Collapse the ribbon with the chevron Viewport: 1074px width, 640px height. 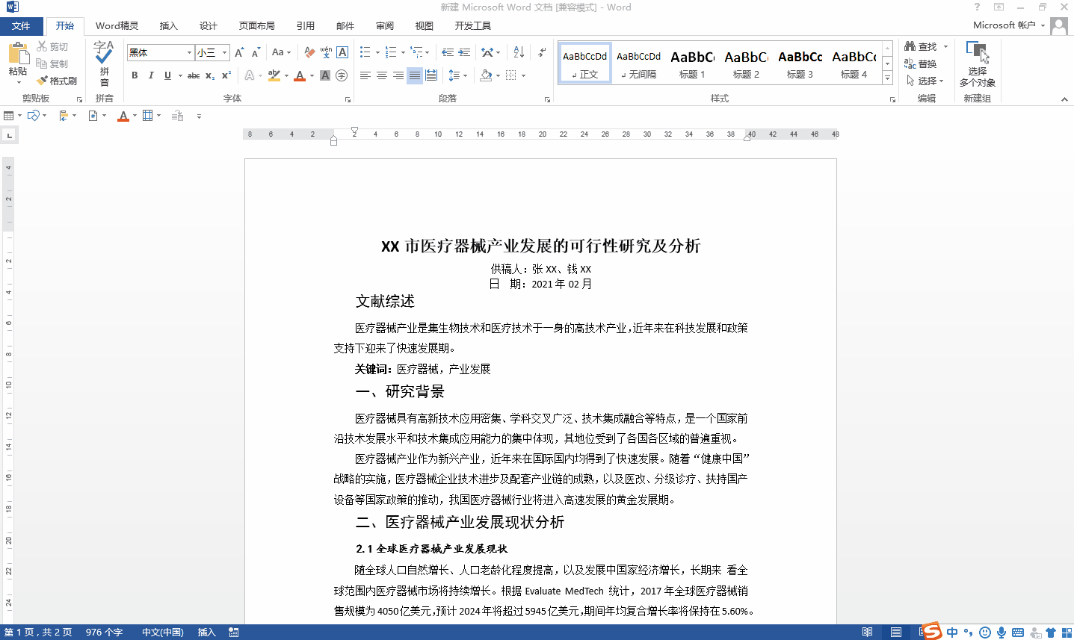(x=1064, y=99)
